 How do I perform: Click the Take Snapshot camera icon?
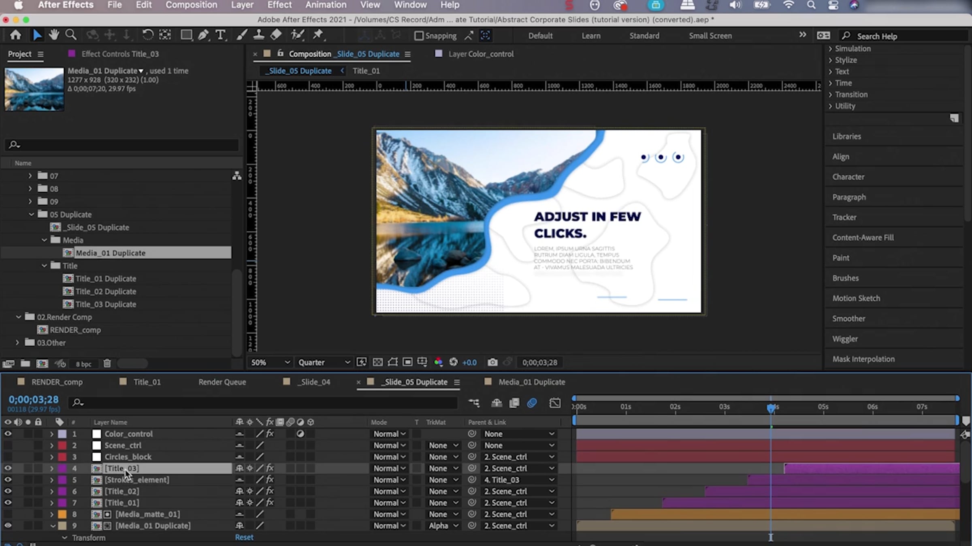coord(492,362)
